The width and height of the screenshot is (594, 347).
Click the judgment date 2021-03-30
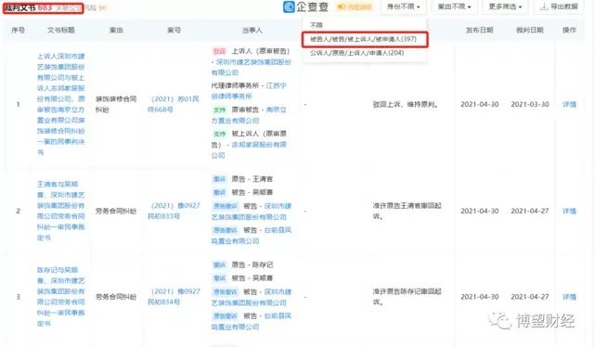click(x=530, y=105)
